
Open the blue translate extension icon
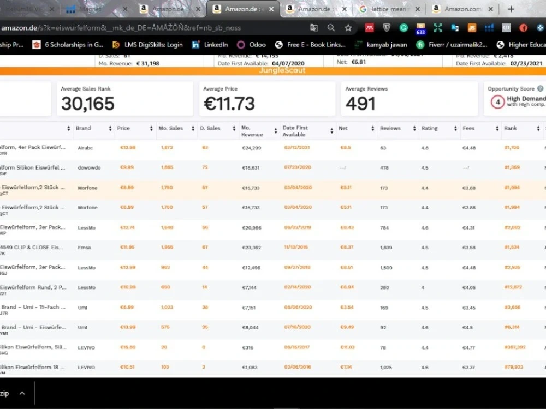pyautogui.click(x=455, y=28)
